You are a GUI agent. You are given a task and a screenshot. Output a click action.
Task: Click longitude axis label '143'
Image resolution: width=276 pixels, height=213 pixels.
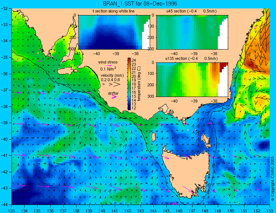coord(141,210)
